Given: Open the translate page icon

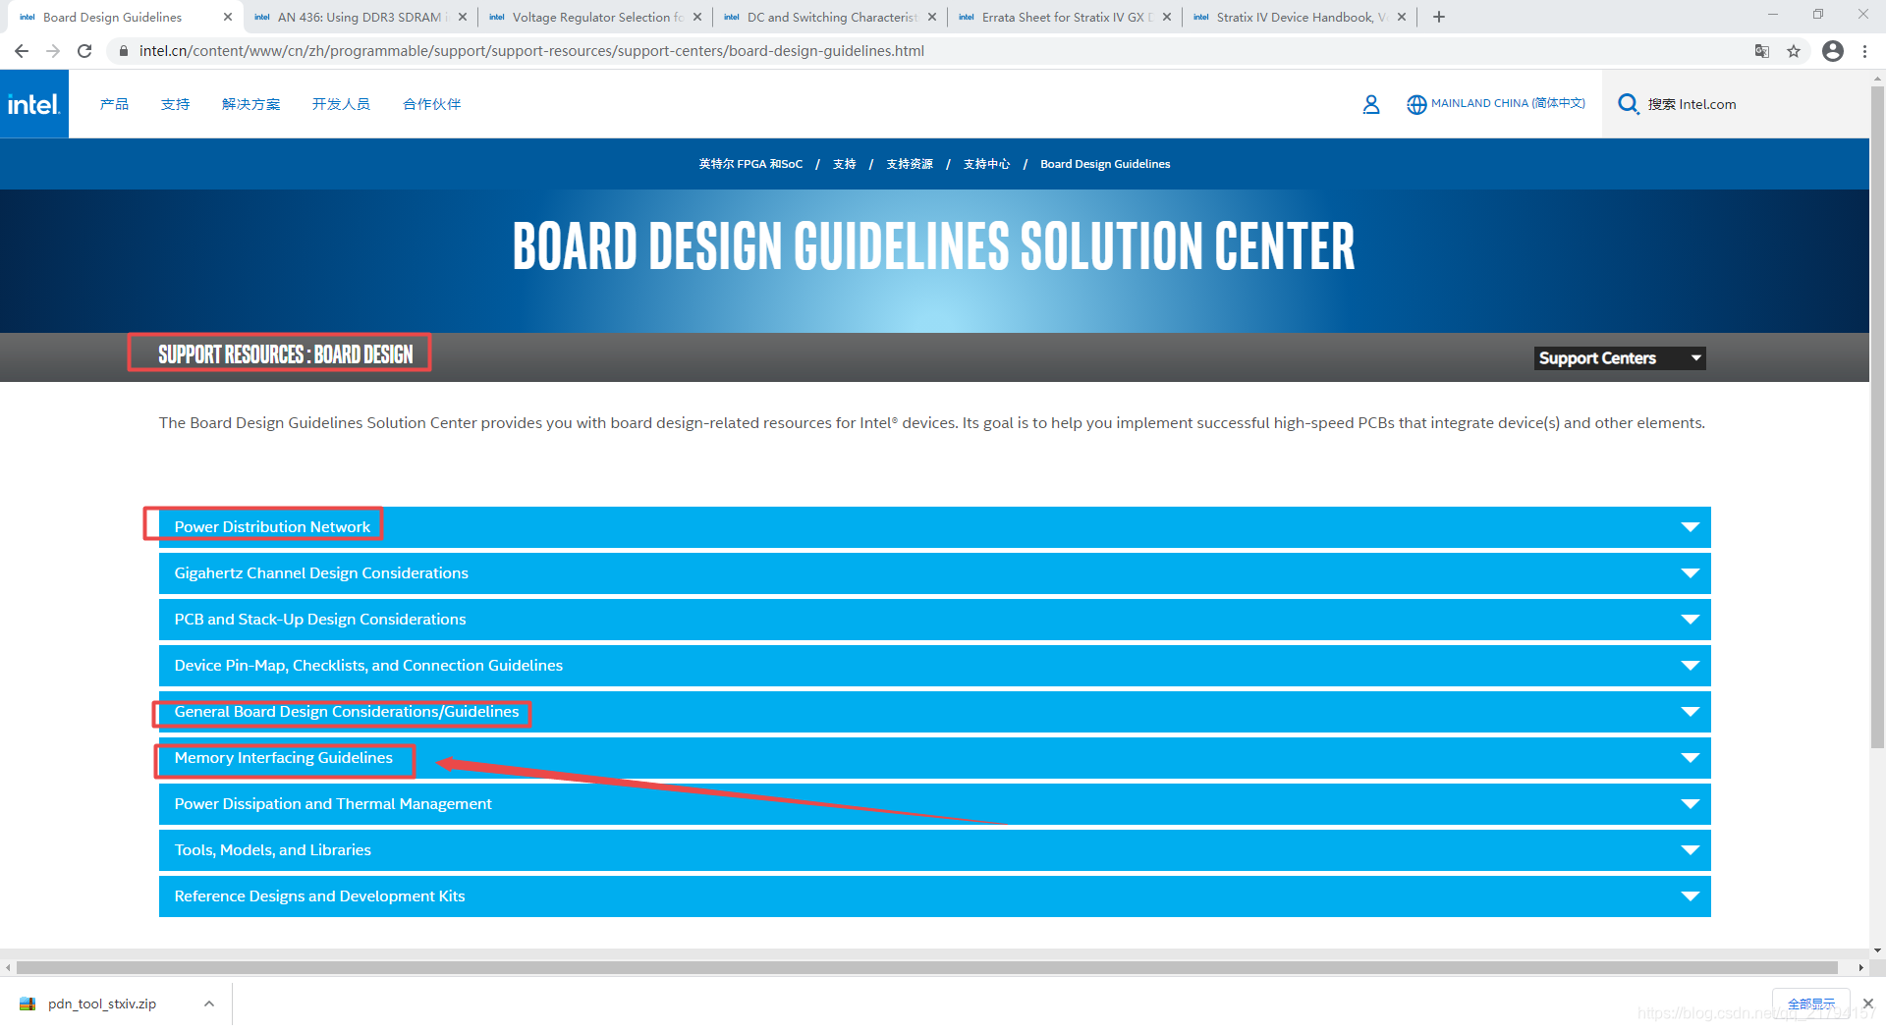Looking at the screenshot, I should click(x=1762, y=51).
